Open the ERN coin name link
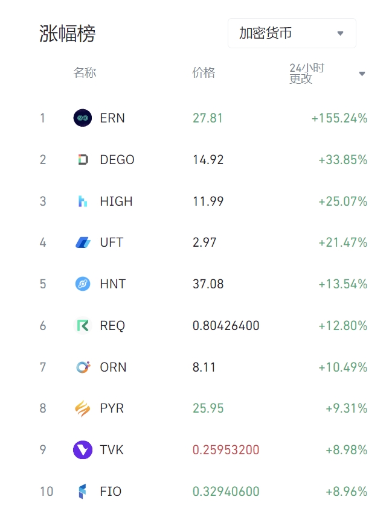 tap(112, 118)
